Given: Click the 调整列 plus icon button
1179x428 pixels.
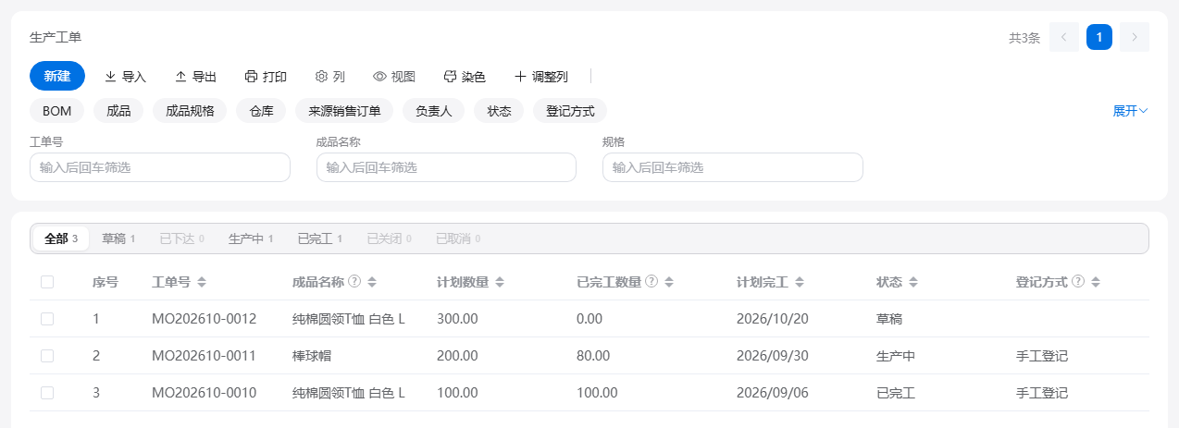Looking at the screenshot, I should point(541,77).
